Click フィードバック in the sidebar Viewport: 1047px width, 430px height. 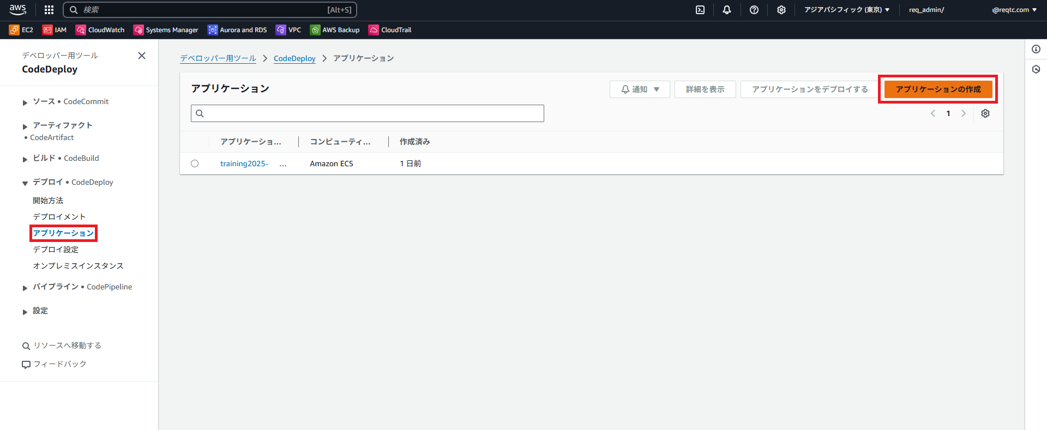(x=54, y=364)
